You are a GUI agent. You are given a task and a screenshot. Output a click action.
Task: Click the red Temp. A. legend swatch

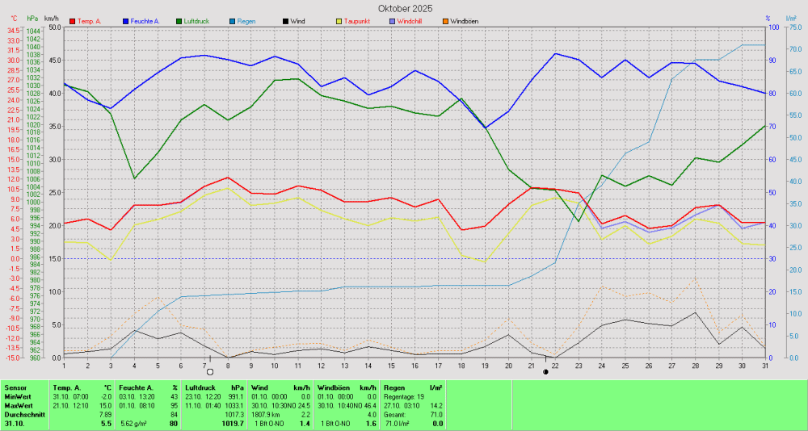click(73, 20)
